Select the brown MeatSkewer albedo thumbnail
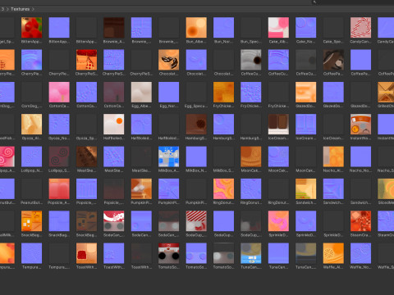 tap(86, 157)
